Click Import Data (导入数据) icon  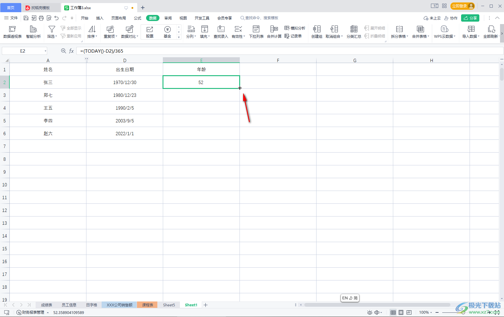tap(471, 29)
